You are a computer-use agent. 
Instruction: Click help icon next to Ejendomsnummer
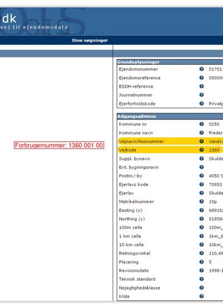click(x=201, y=69)
